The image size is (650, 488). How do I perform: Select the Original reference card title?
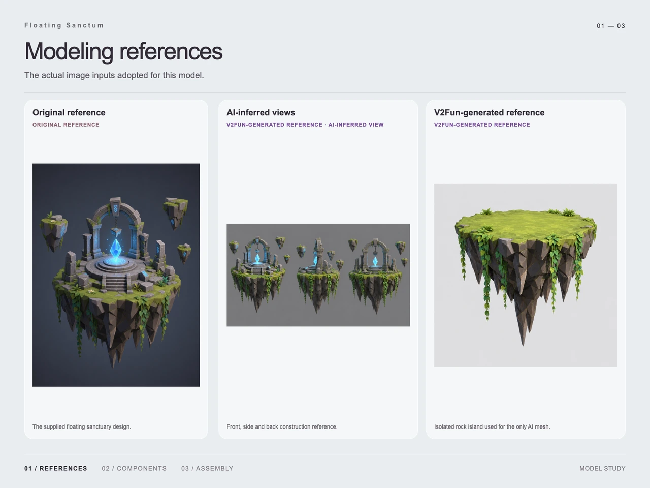pyautogui.click(x=69, y=113)
